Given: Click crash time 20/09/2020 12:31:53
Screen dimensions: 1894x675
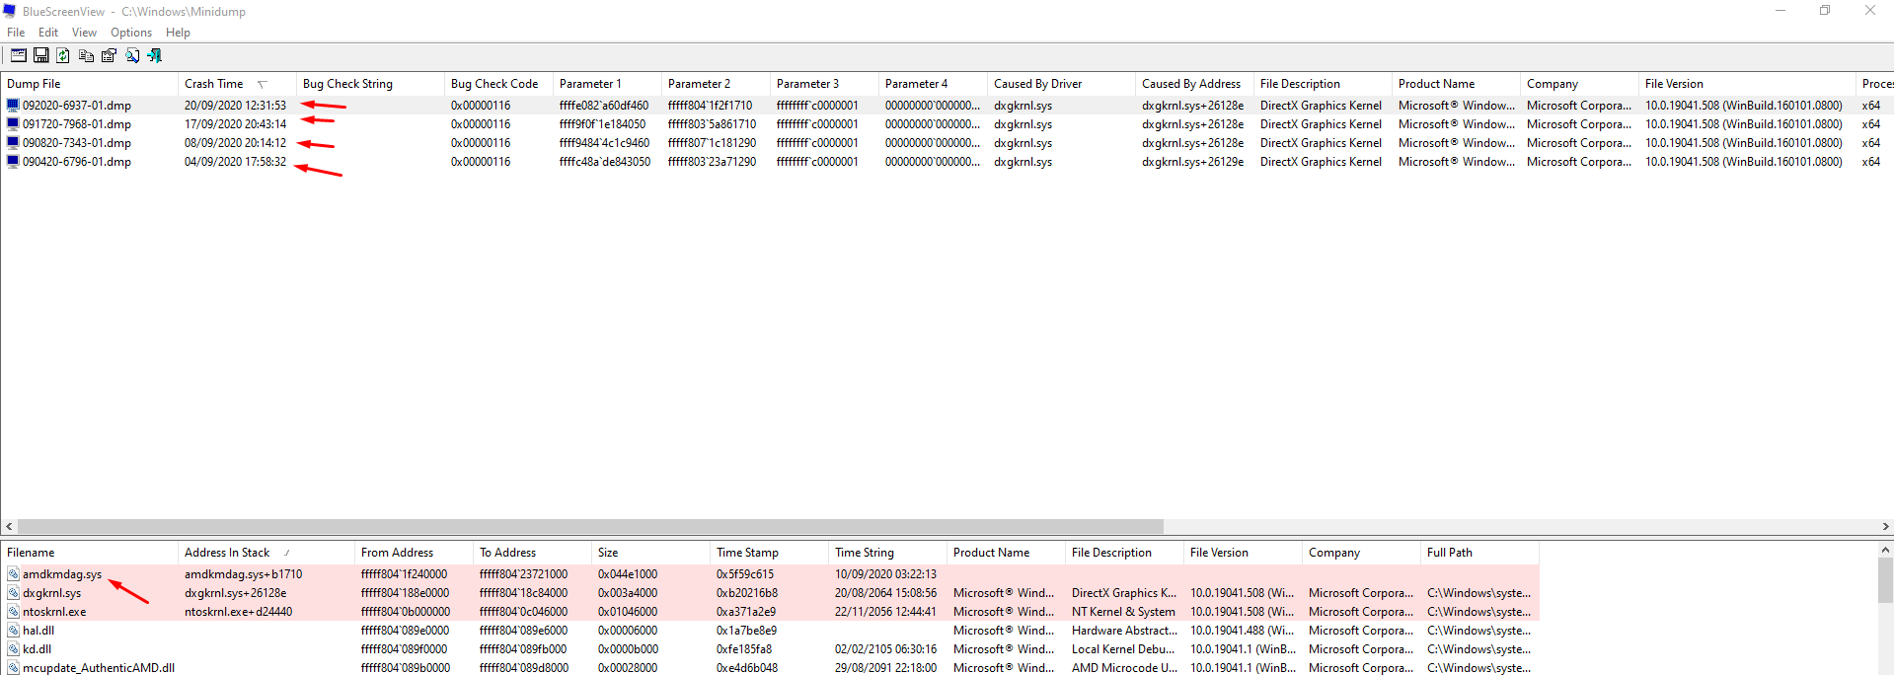Looking at the screenshot, I should 235,106.
